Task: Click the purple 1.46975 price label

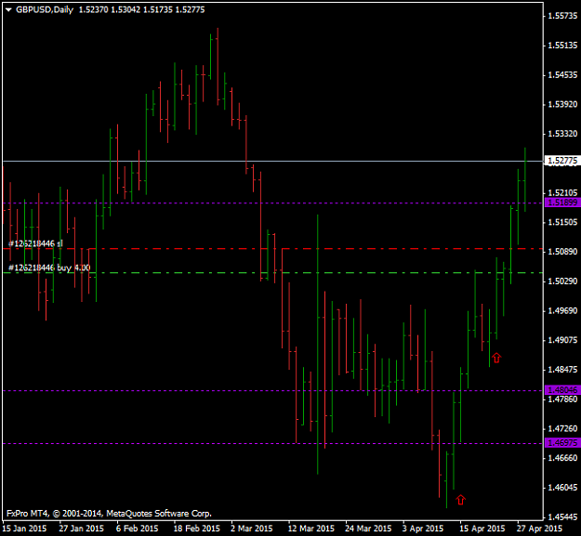Action: [x=562, y=443]
